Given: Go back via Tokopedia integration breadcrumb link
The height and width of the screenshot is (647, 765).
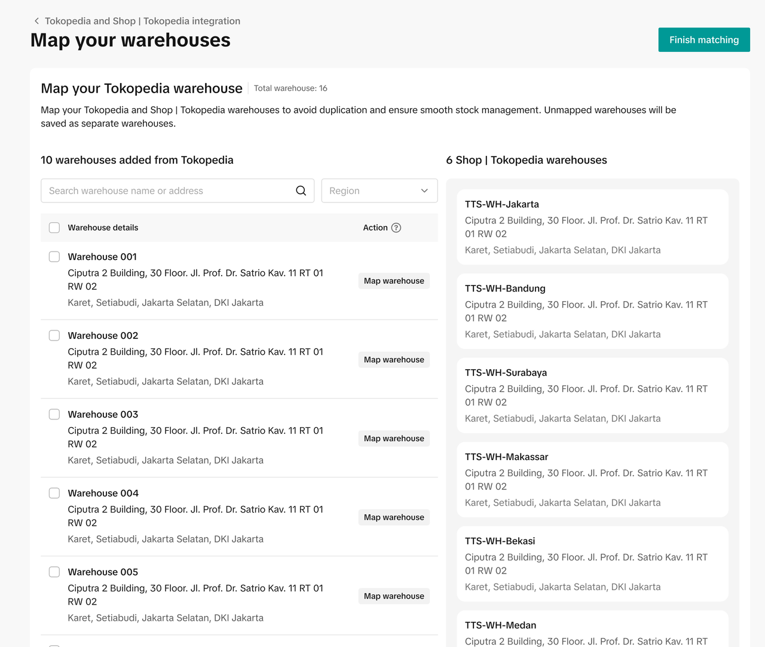Looking at the screenshot, I should click(142, 21).
